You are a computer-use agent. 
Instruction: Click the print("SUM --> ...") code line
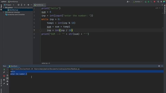point(65,34)
